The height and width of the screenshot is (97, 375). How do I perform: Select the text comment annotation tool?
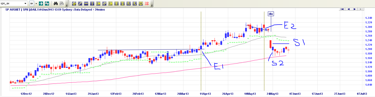(141, 4)
